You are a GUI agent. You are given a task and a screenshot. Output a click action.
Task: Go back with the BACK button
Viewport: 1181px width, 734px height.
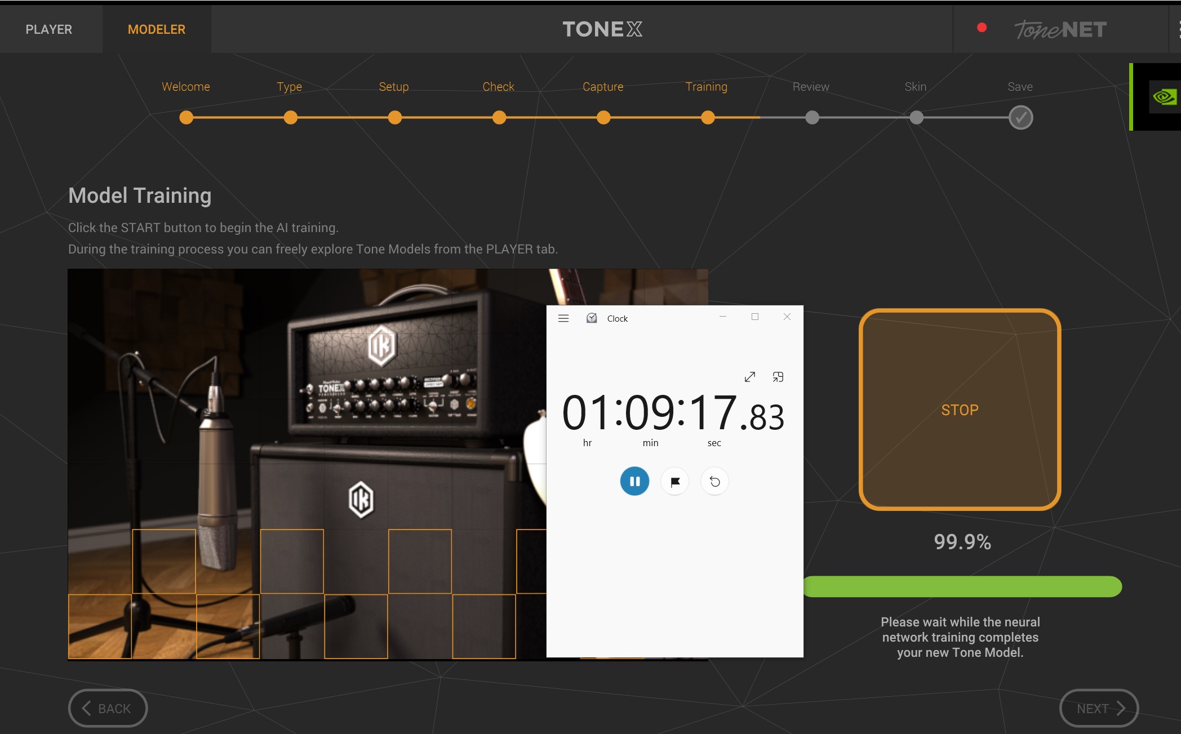coord(108,708)
